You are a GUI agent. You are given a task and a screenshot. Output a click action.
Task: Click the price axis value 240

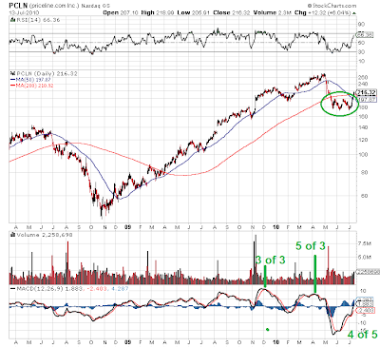point(363,84)
